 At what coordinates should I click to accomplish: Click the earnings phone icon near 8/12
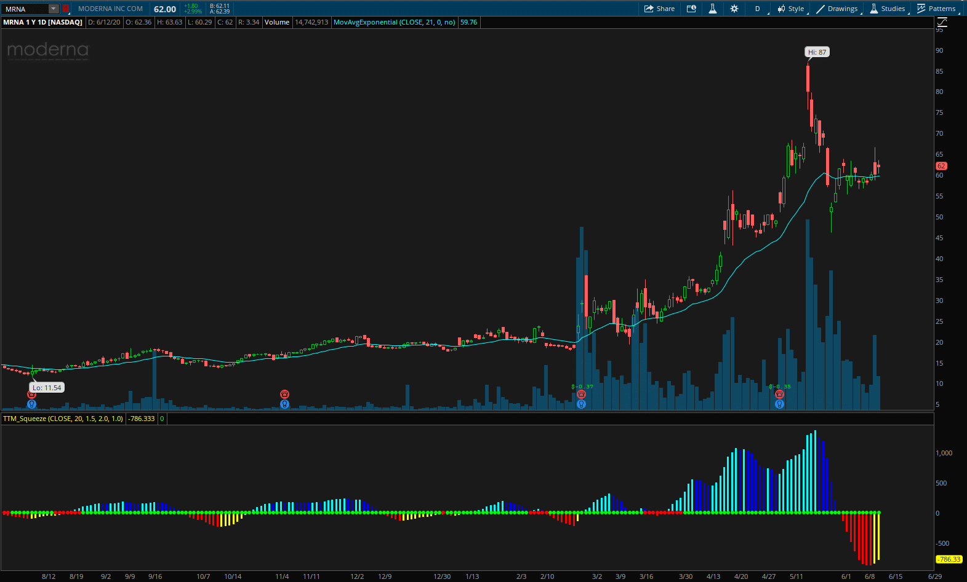[32, 395]
